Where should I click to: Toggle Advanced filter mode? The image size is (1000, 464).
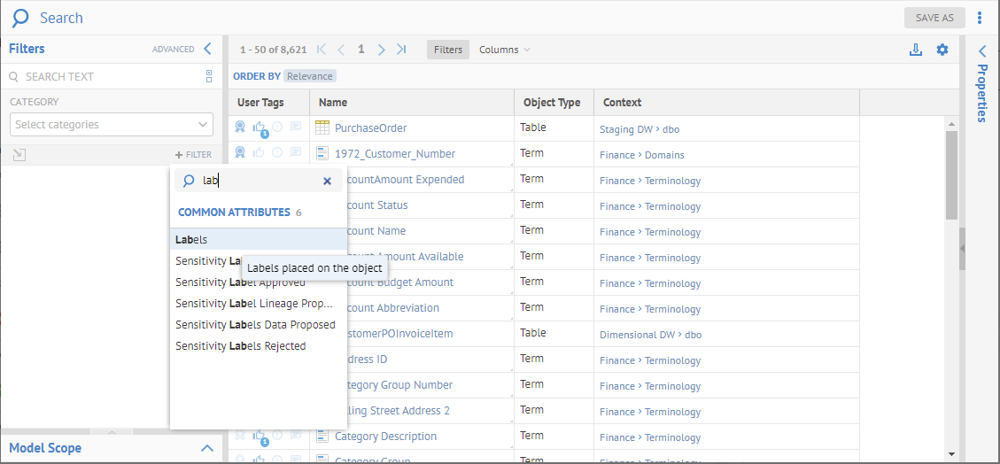point(173,50)
